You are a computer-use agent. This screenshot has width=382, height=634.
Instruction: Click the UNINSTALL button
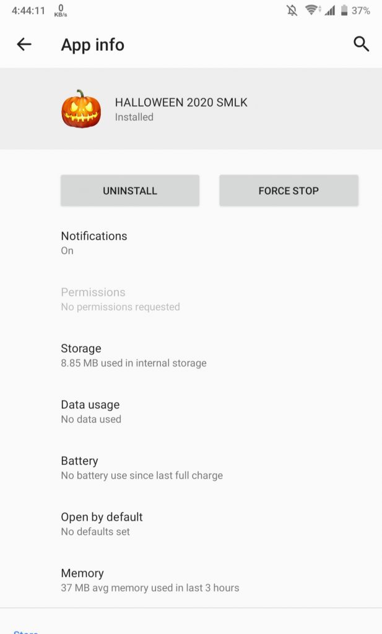tap(130, 191)
